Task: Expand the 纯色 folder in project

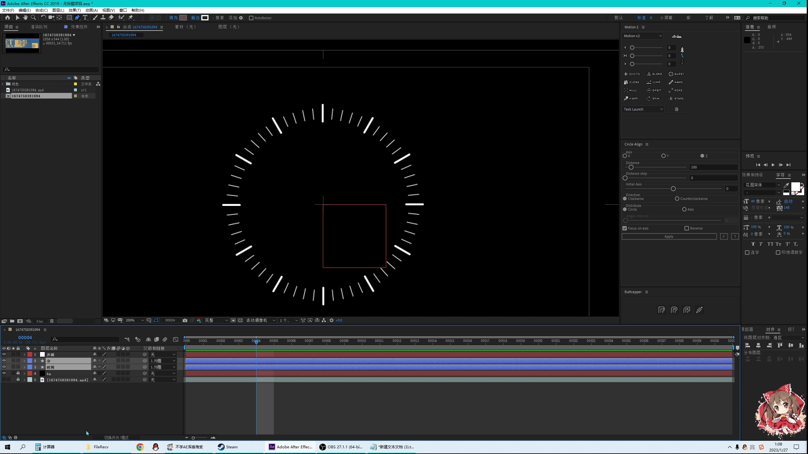Action: (x=3, y=84)
